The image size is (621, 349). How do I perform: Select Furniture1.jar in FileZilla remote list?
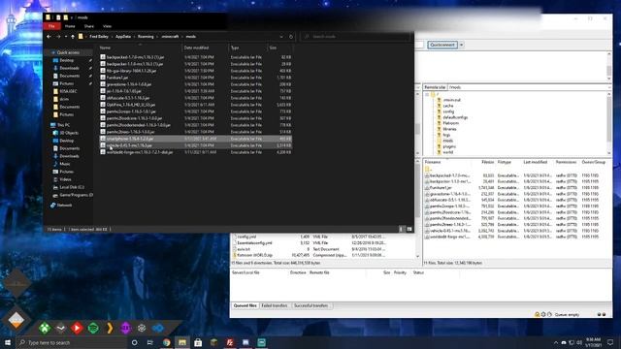point(515,187)
